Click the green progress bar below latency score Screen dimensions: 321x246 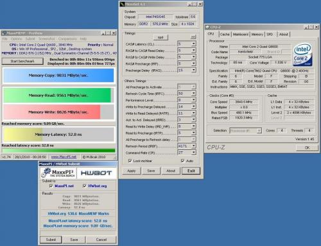[58, 151]
